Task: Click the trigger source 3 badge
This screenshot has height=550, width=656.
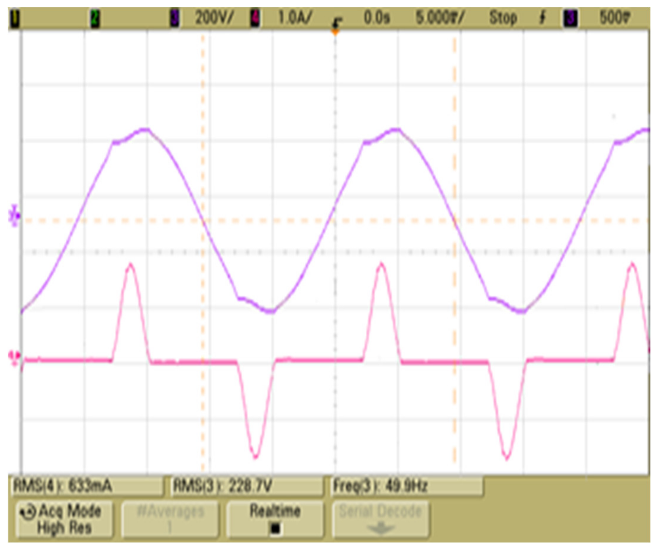Action: tap(570, 18)
